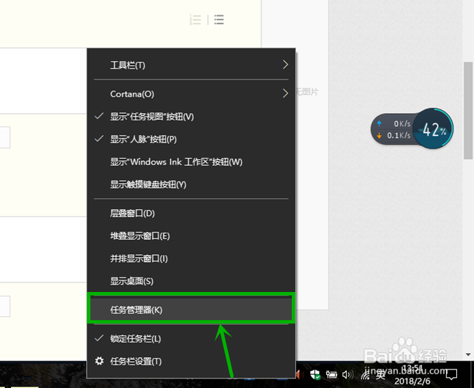Open the volume speaker tray icon
The height and width of the screenshot is (388, 474).
click(x=347, y=375)
